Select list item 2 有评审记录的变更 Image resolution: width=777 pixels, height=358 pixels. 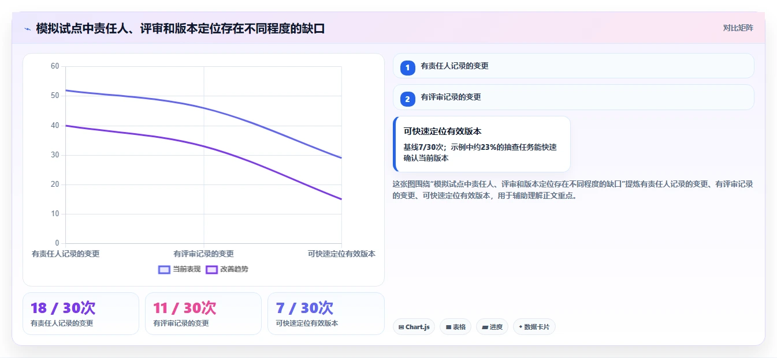(573, 97)
